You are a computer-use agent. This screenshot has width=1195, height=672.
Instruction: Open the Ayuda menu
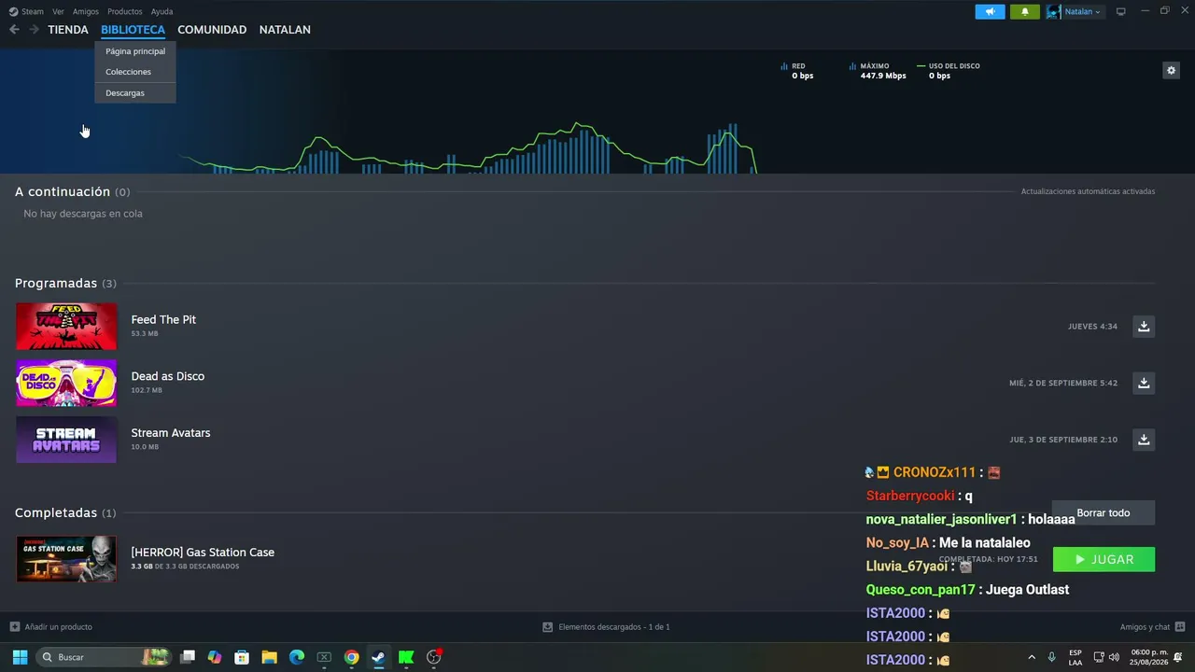point(162,11)
